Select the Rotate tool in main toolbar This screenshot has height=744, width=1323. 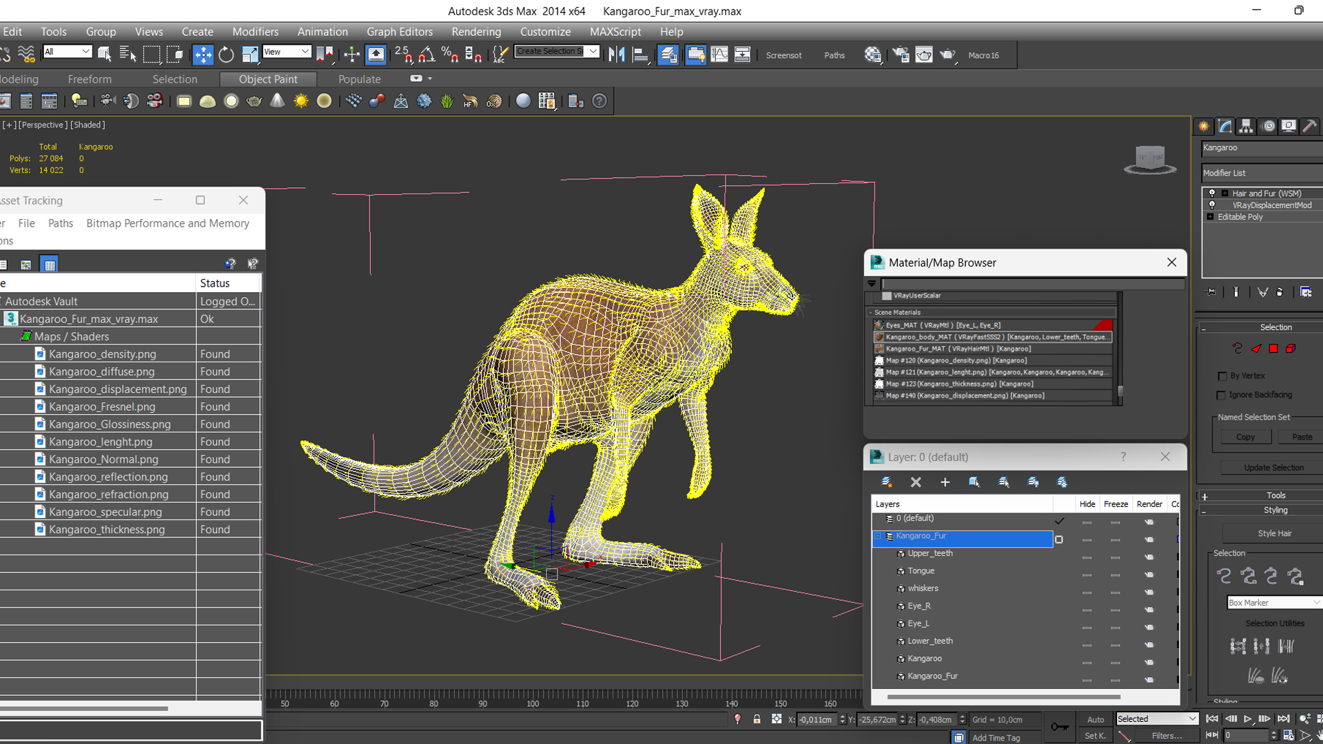pyautogui.click(x=226, y=54)
